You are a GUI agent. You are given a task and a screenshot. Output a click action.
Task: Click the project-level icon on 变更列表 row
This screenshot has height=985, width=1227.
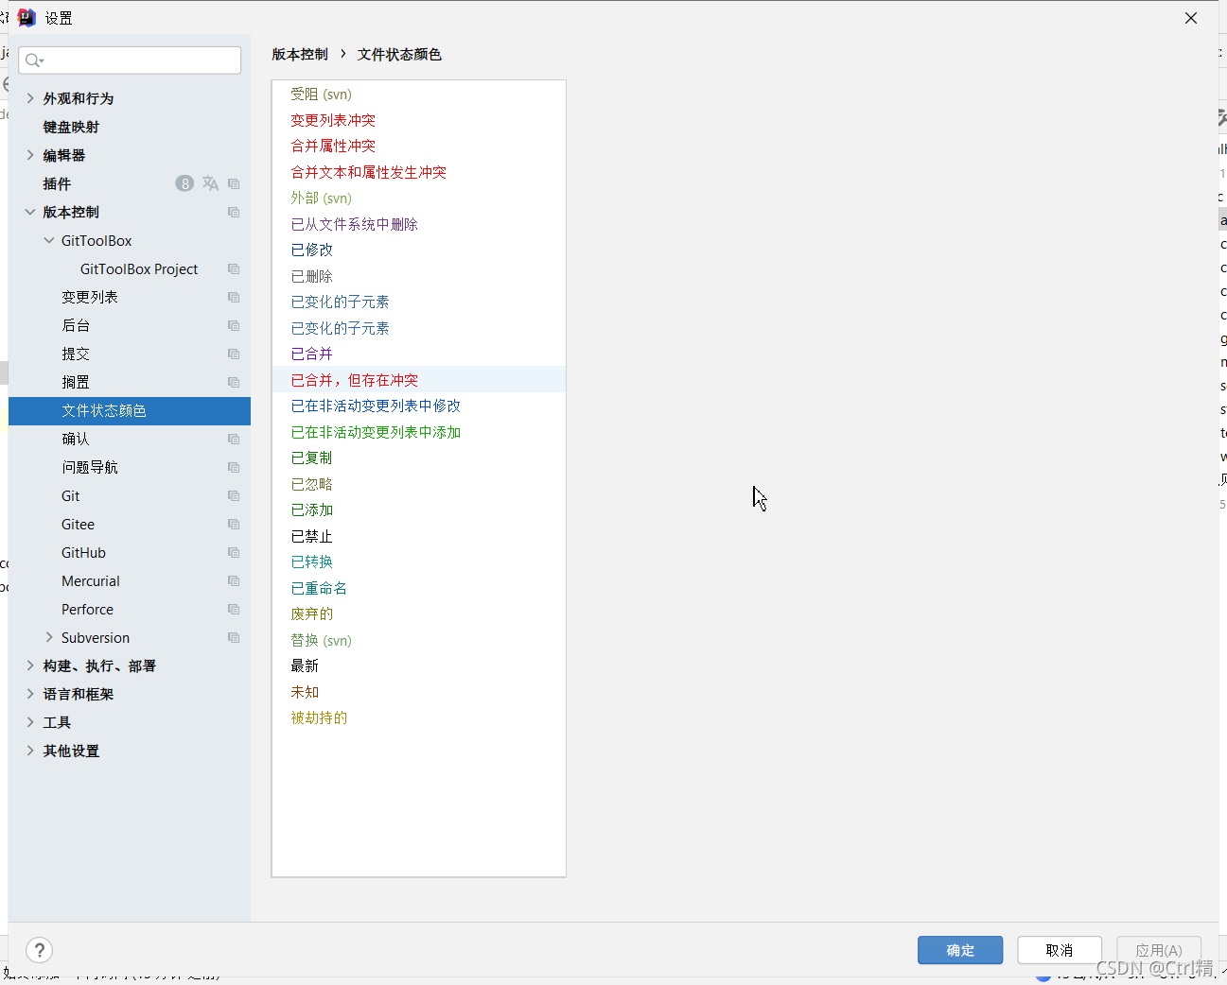234,297
